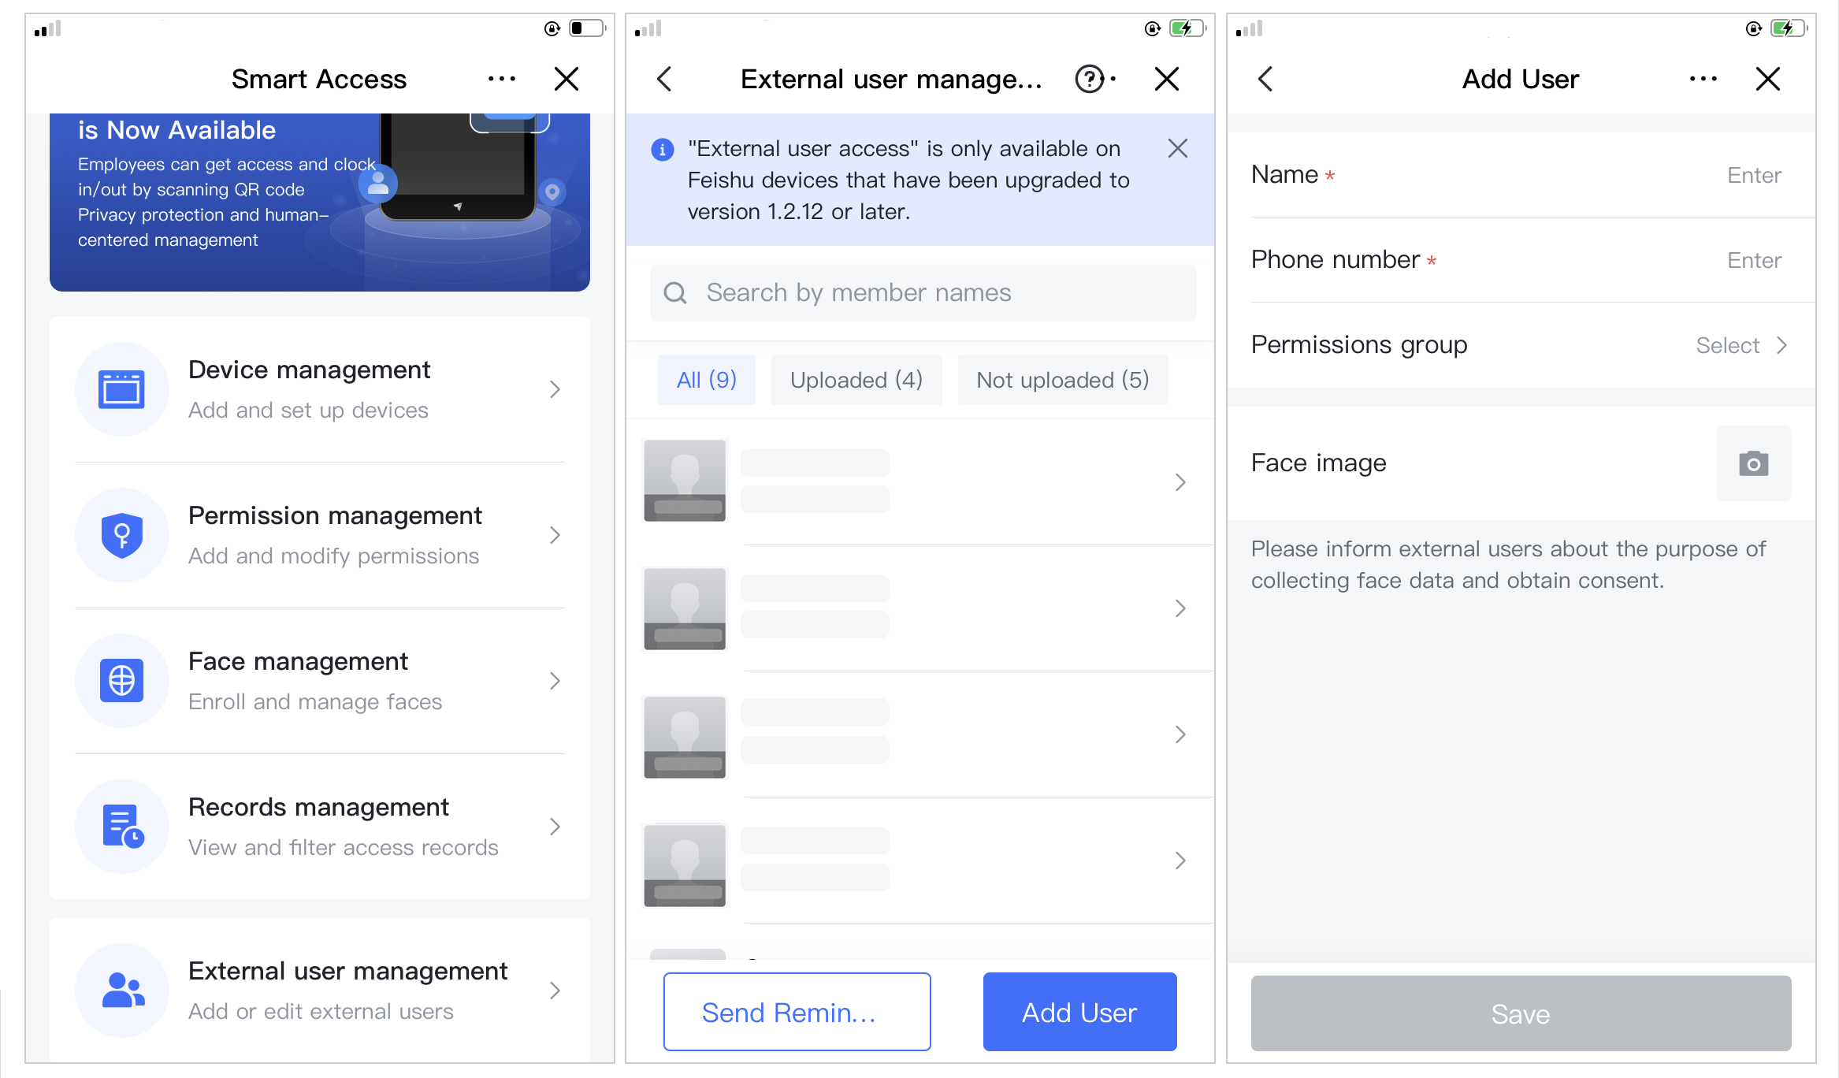Expand the Face management row chevron

click(x=555, y=680)
